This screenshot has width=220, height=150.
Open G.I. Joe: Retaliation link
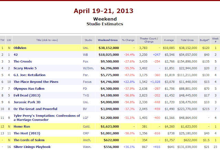pyautogui.click(x=29, y=75)
